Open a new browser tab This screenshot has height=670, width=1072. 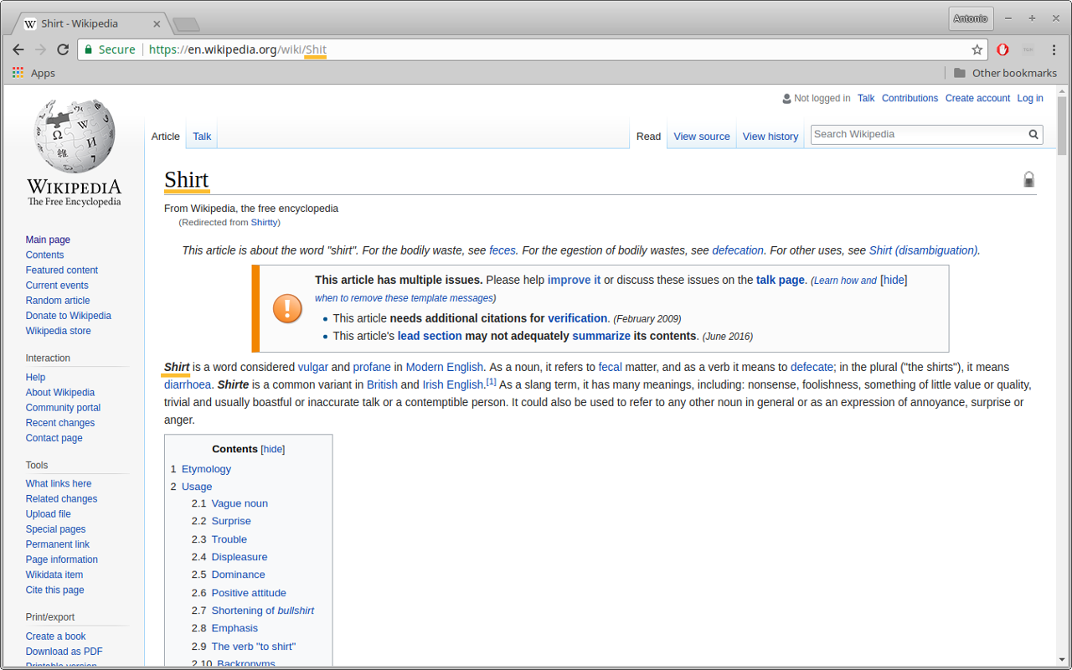point(186,24)
